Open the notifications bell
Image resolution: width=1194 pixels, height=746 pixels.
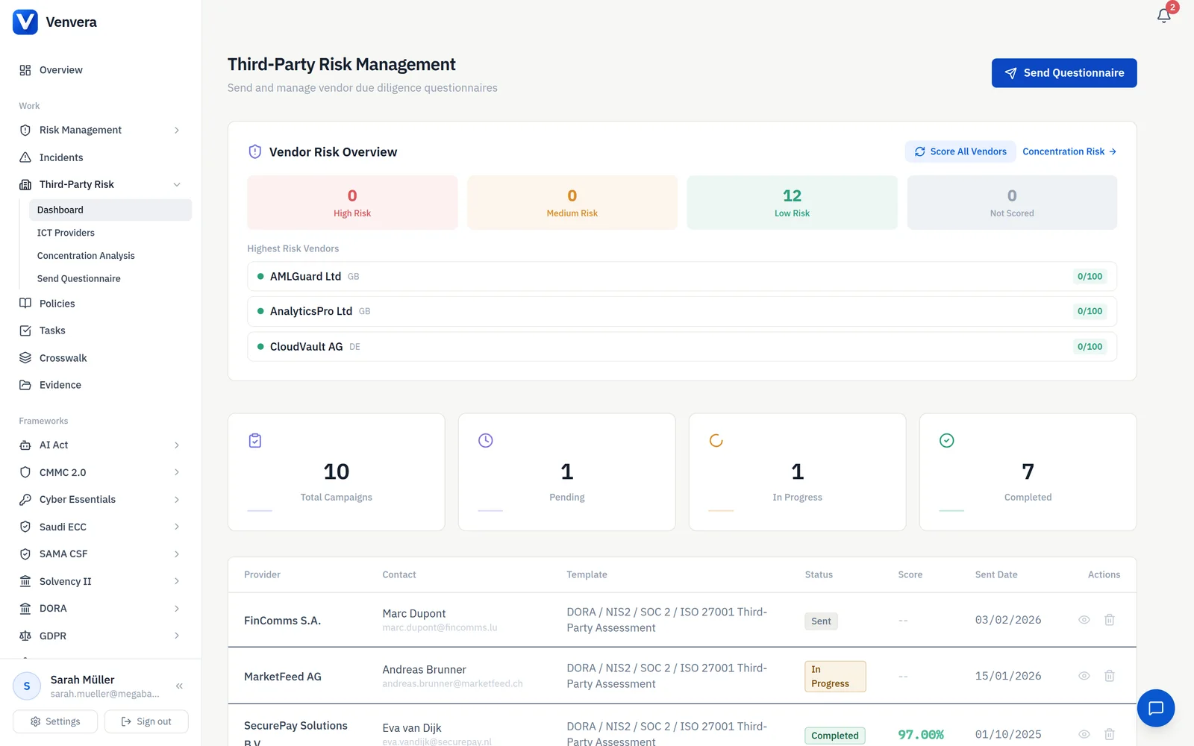click(x=1163, y=16)
